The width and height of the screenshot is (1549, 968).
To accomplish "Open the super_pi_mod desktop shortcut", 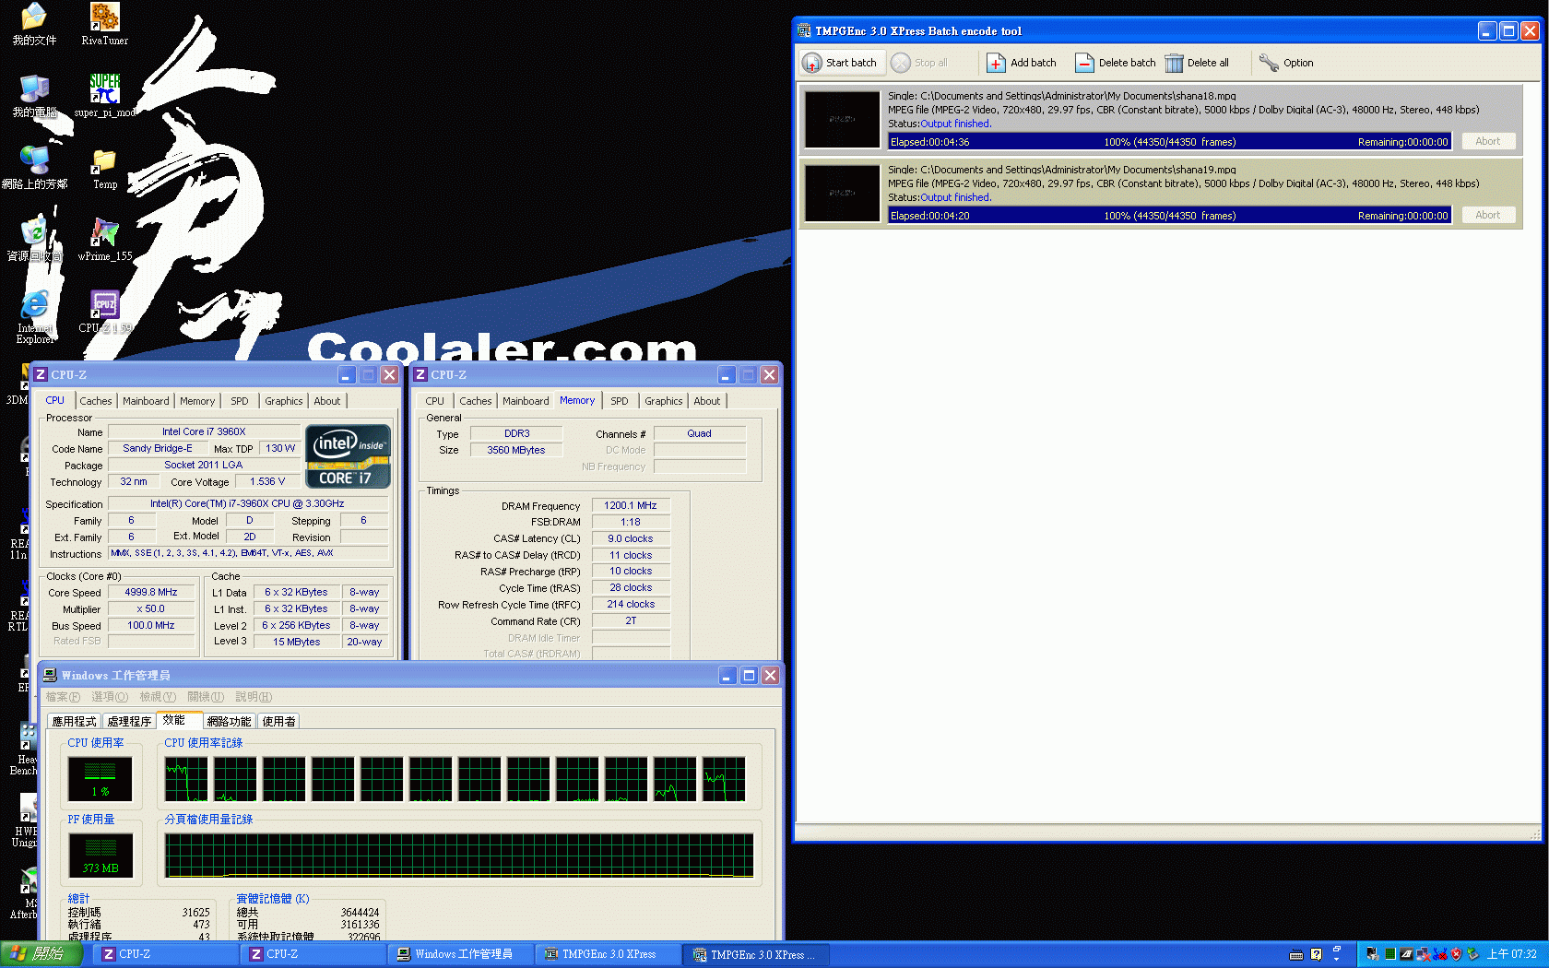I will 104,96.
